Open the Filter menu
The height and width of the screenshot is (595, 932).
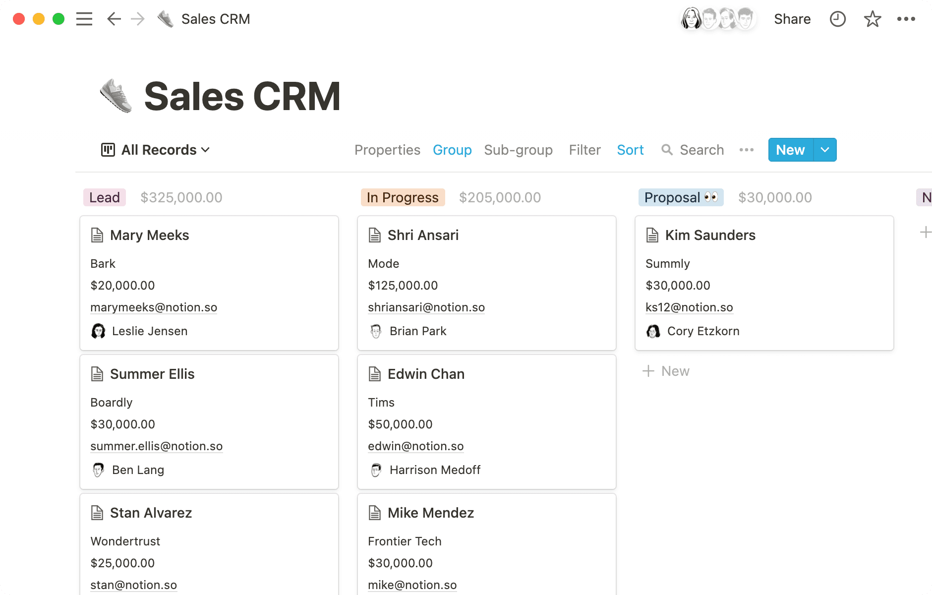point(584,150)
